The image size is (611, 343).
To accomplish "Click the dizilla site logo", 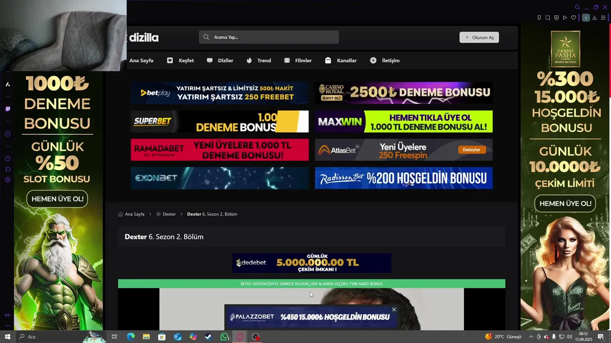I will pos(143,38).
